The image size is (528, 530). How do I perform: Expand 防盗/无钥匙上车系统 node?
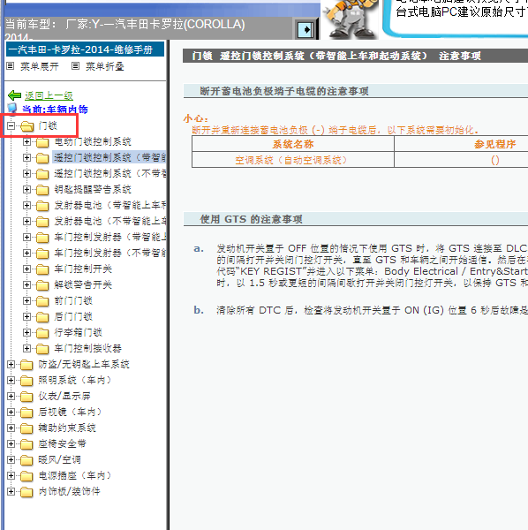[11, 364]
